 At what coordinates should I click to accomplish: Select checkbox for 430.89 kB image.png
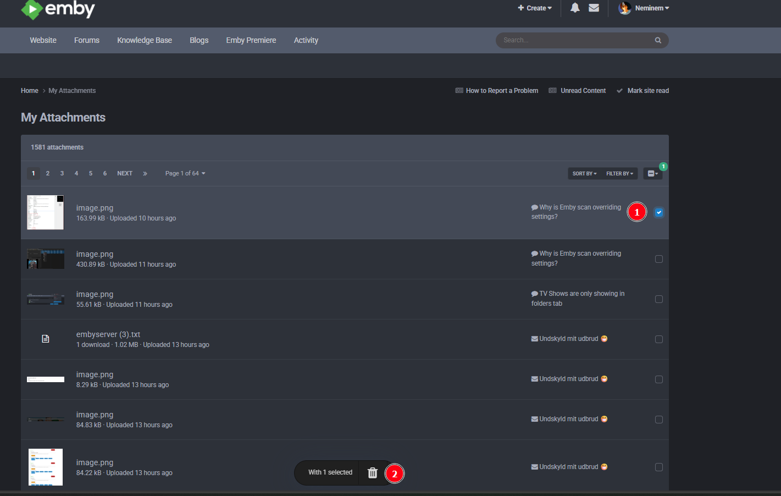coord(659,259)
